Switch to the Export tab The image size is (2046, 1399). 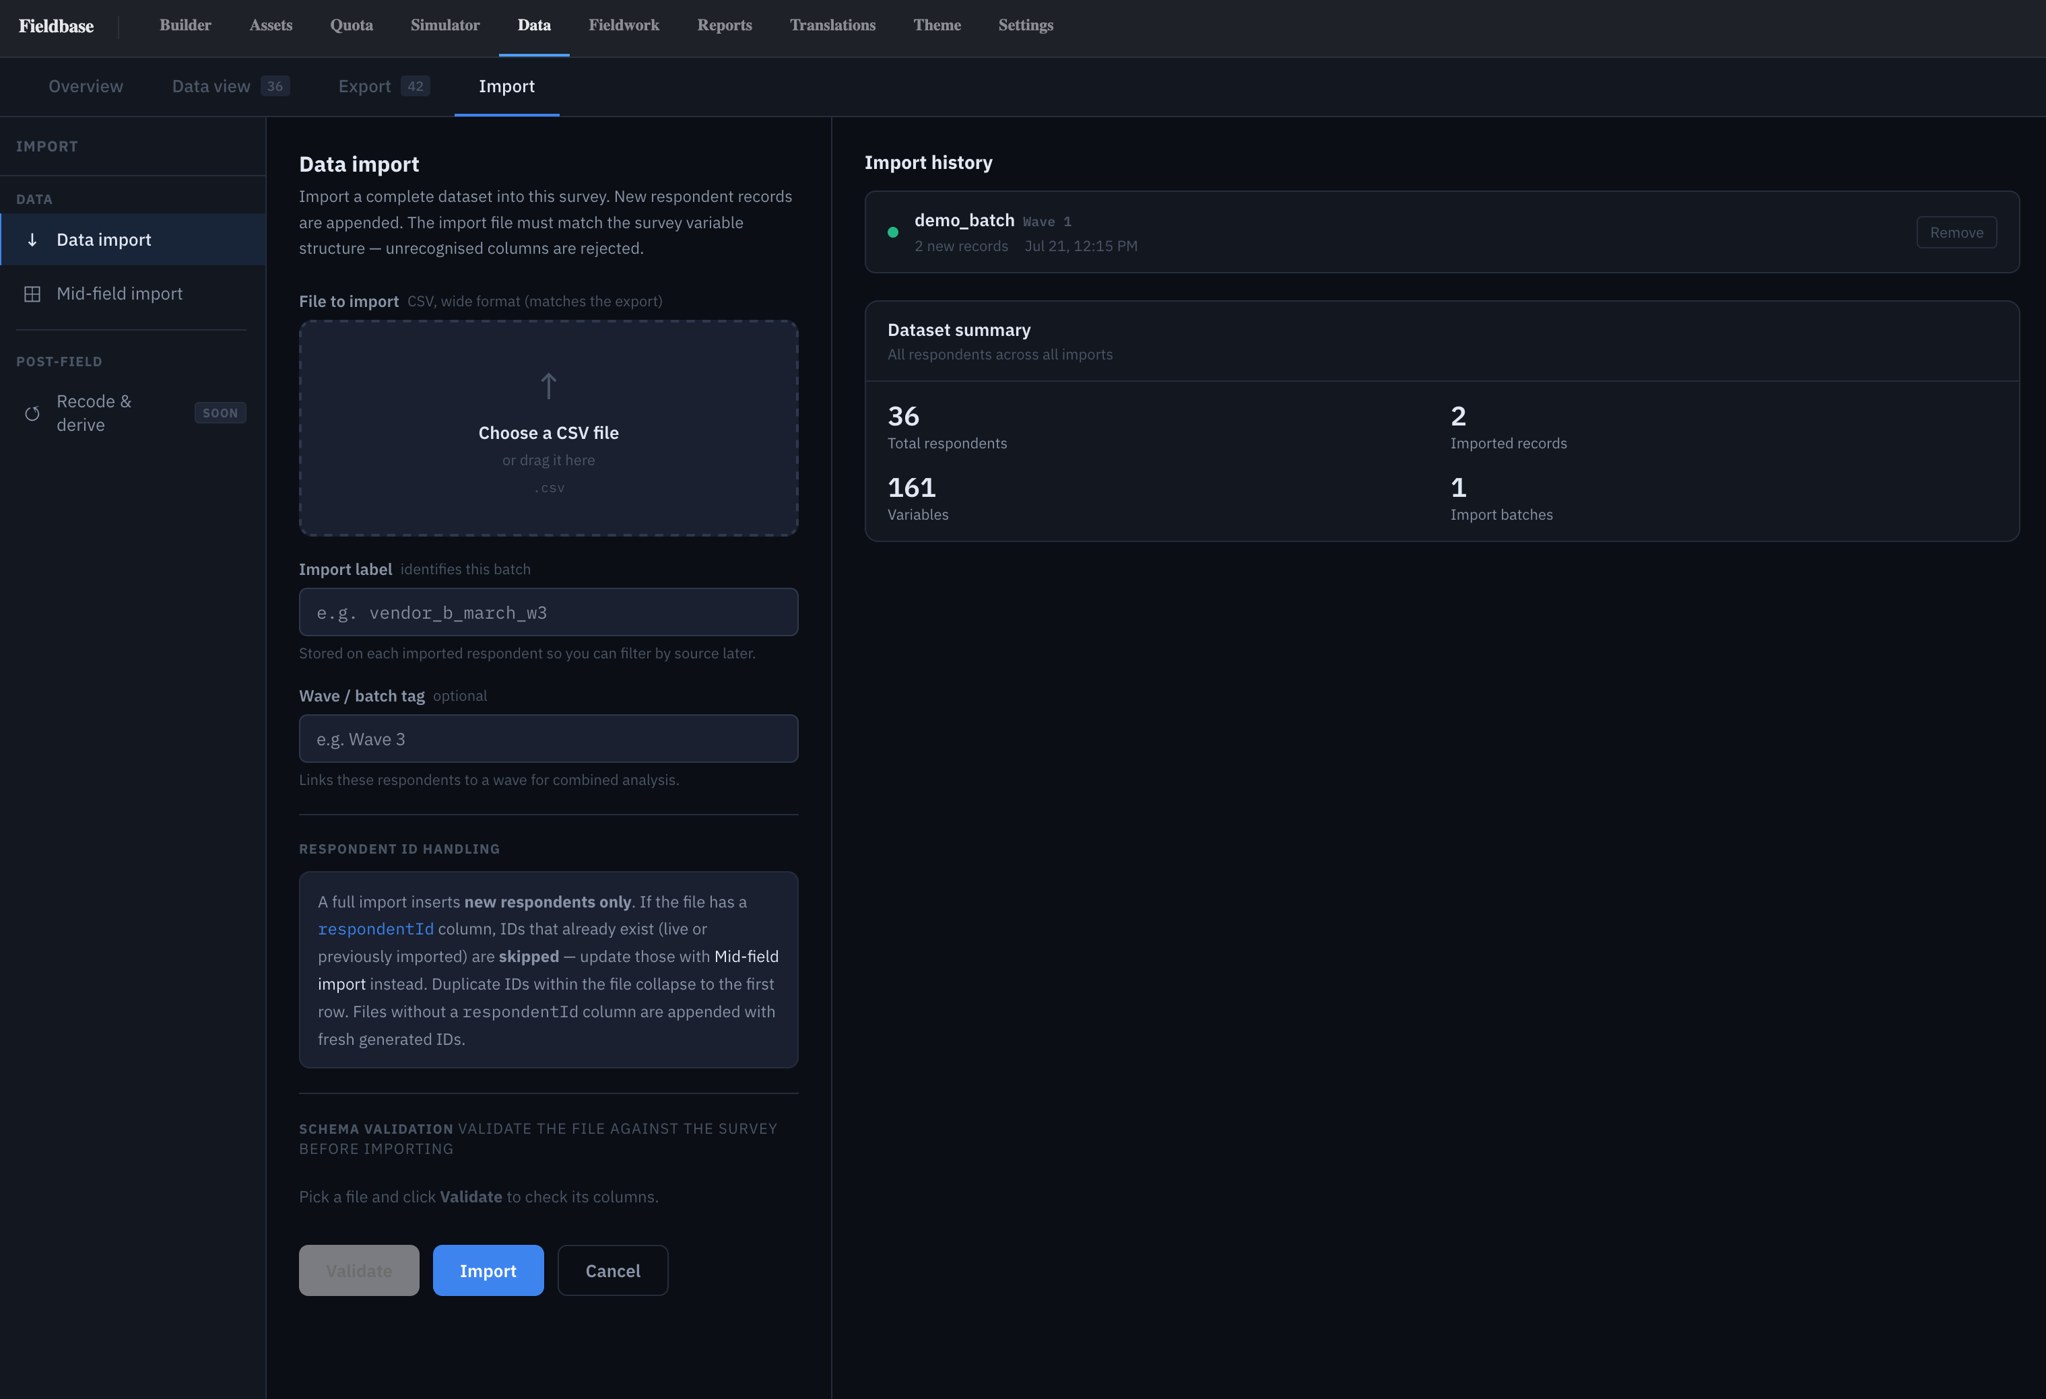(384, 86)
